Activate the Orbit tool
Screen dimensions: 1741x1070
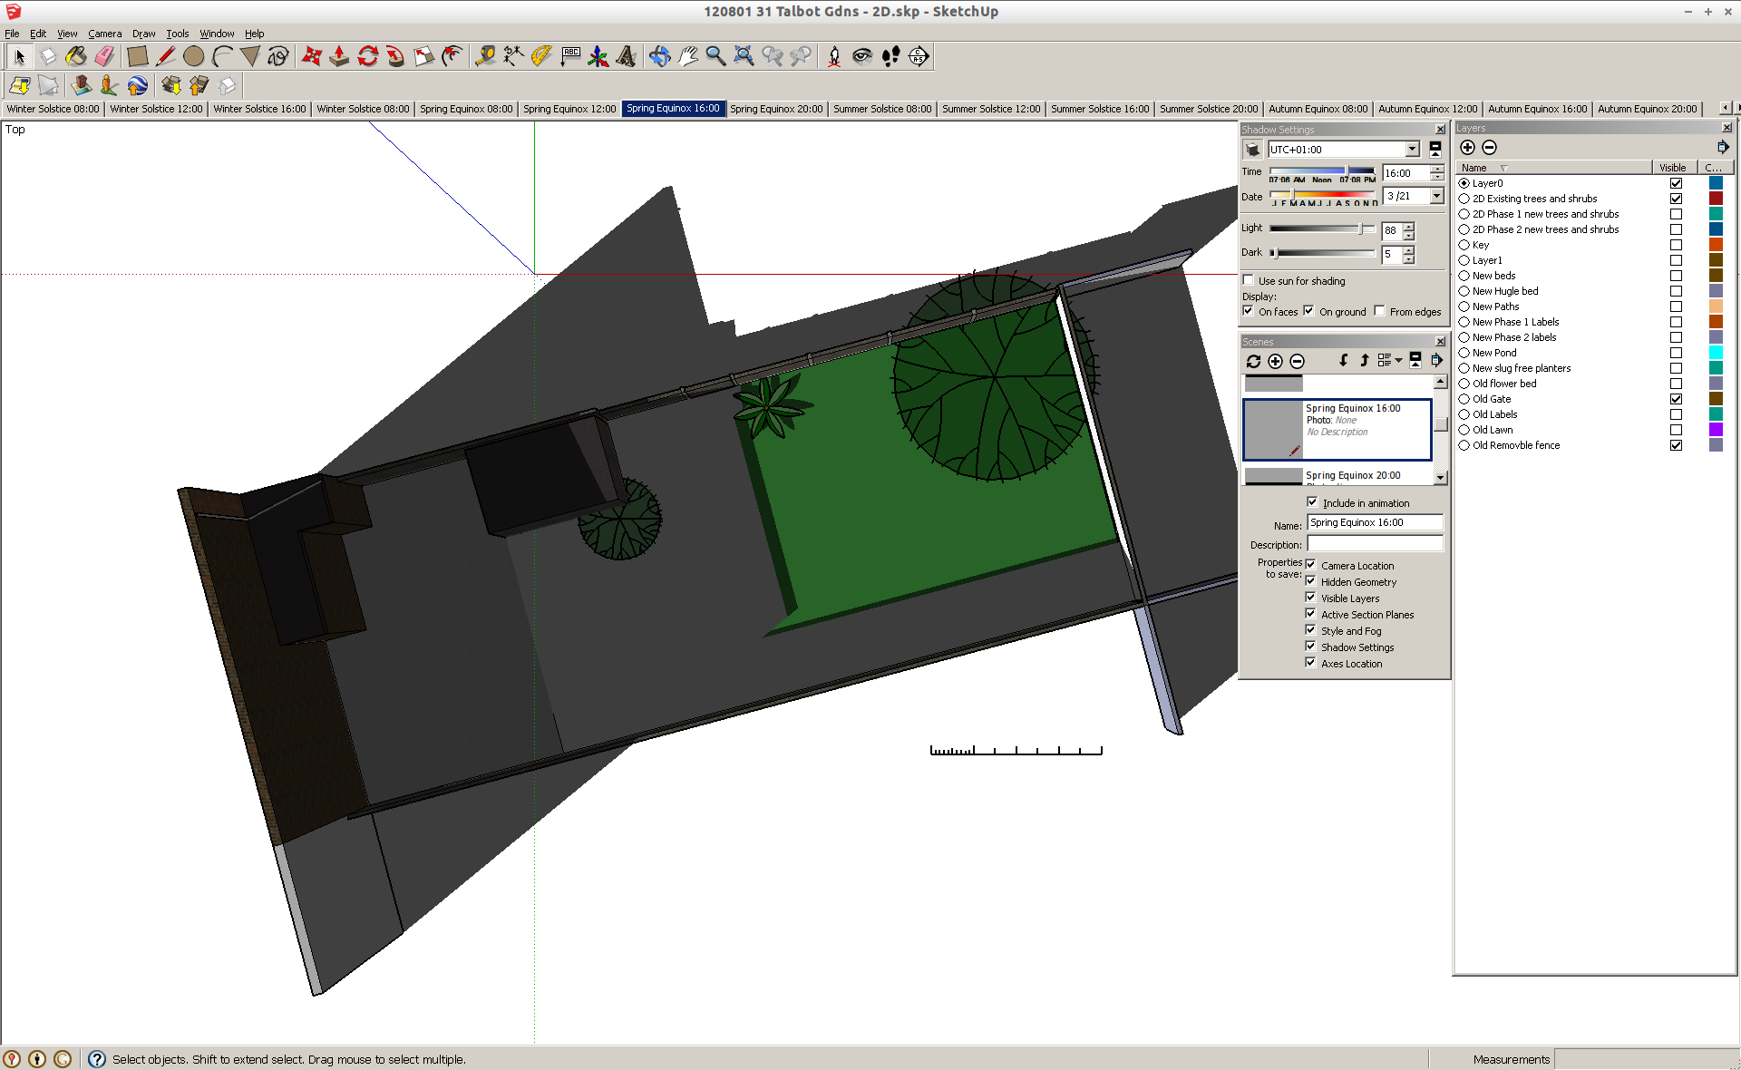659,56
